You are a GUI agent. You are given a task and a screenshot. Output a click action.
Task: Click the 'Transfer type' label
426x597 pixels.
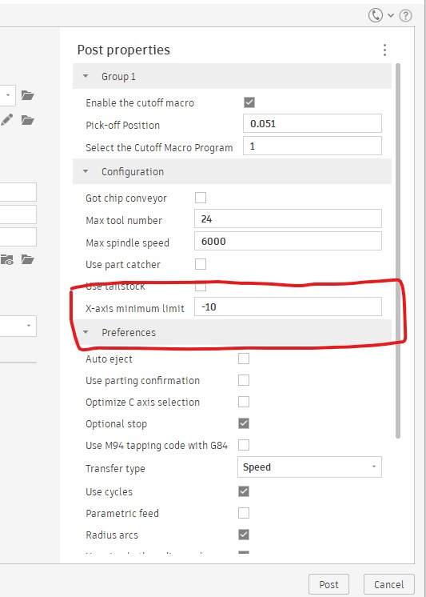point(115,468)
